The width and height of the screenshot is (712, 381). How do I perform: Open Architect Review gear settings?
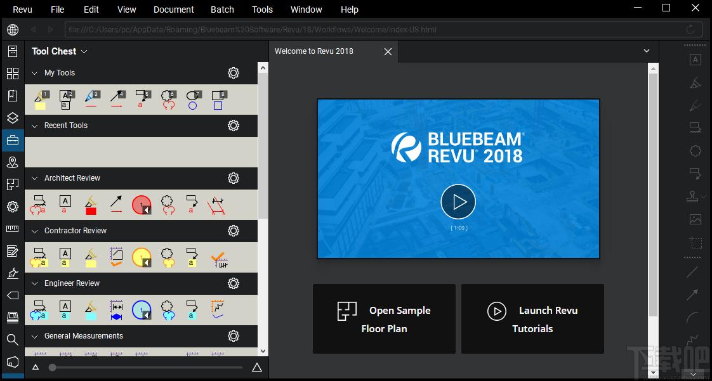click(x=234, y=178)
